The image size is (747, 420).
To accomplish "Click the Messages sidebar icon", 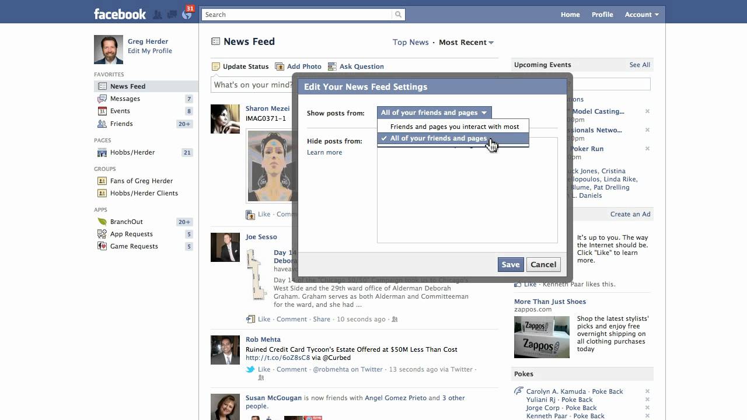I will coord(102,99).
